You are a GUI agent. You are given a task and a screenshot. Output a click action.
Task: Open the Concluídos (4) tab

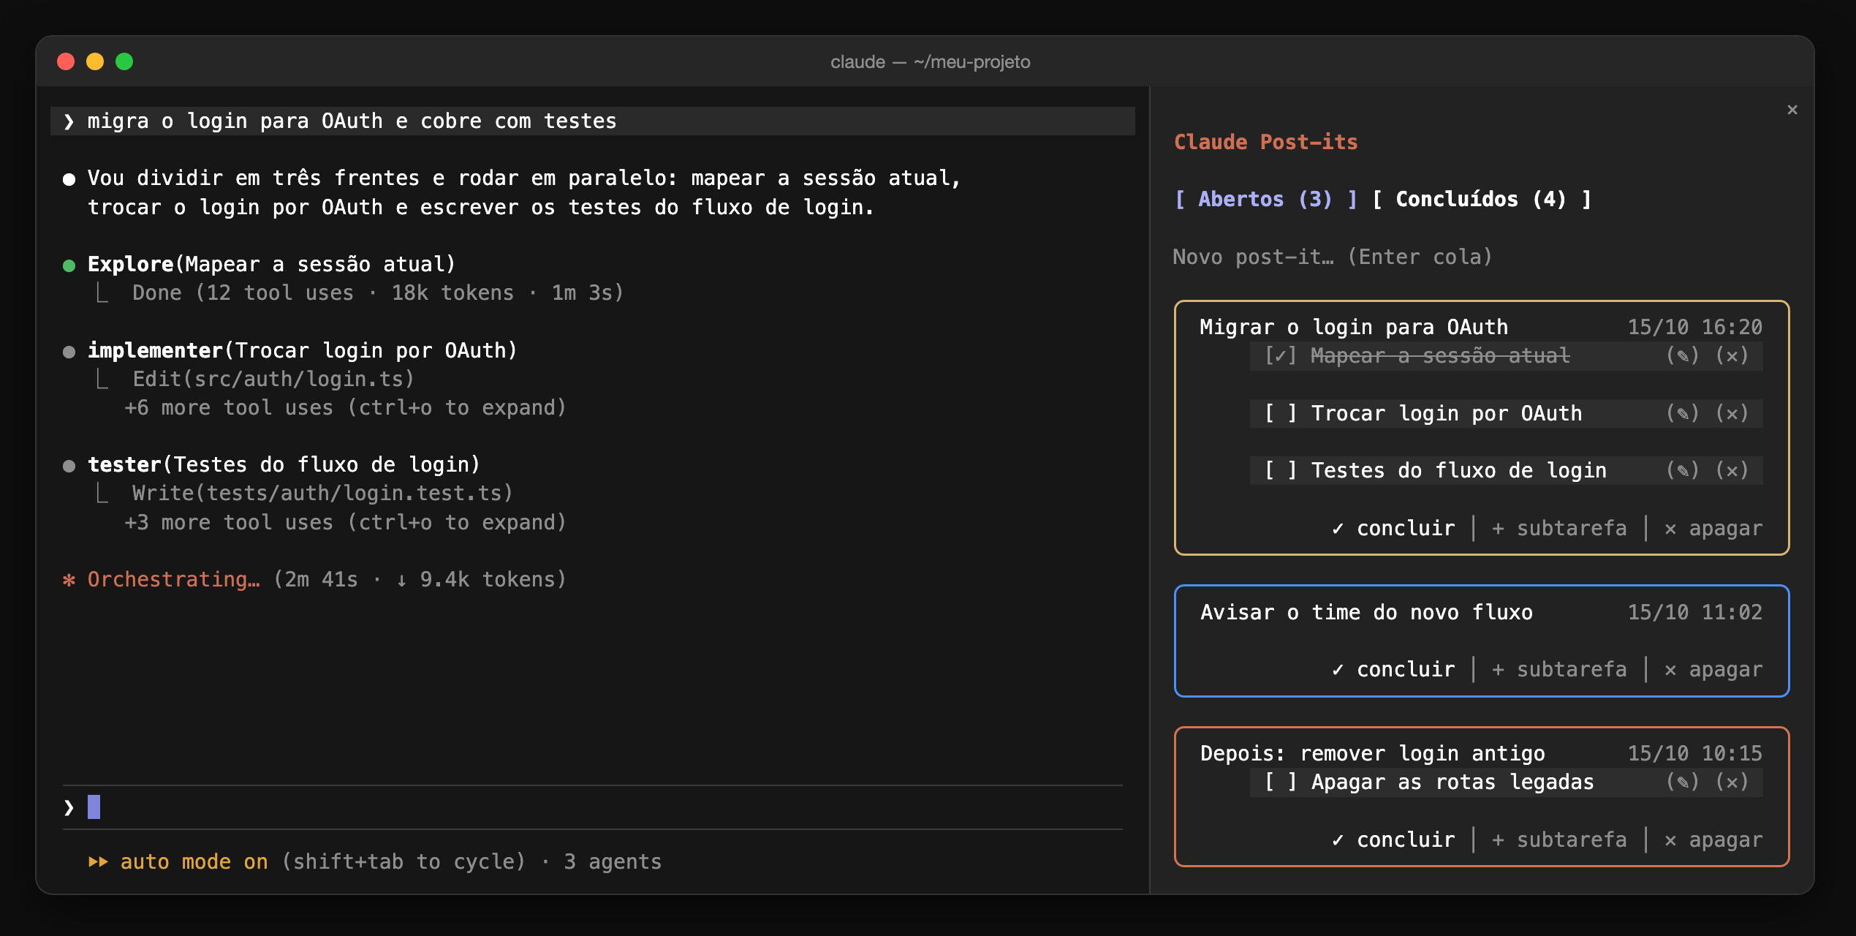coord(1482,199)
